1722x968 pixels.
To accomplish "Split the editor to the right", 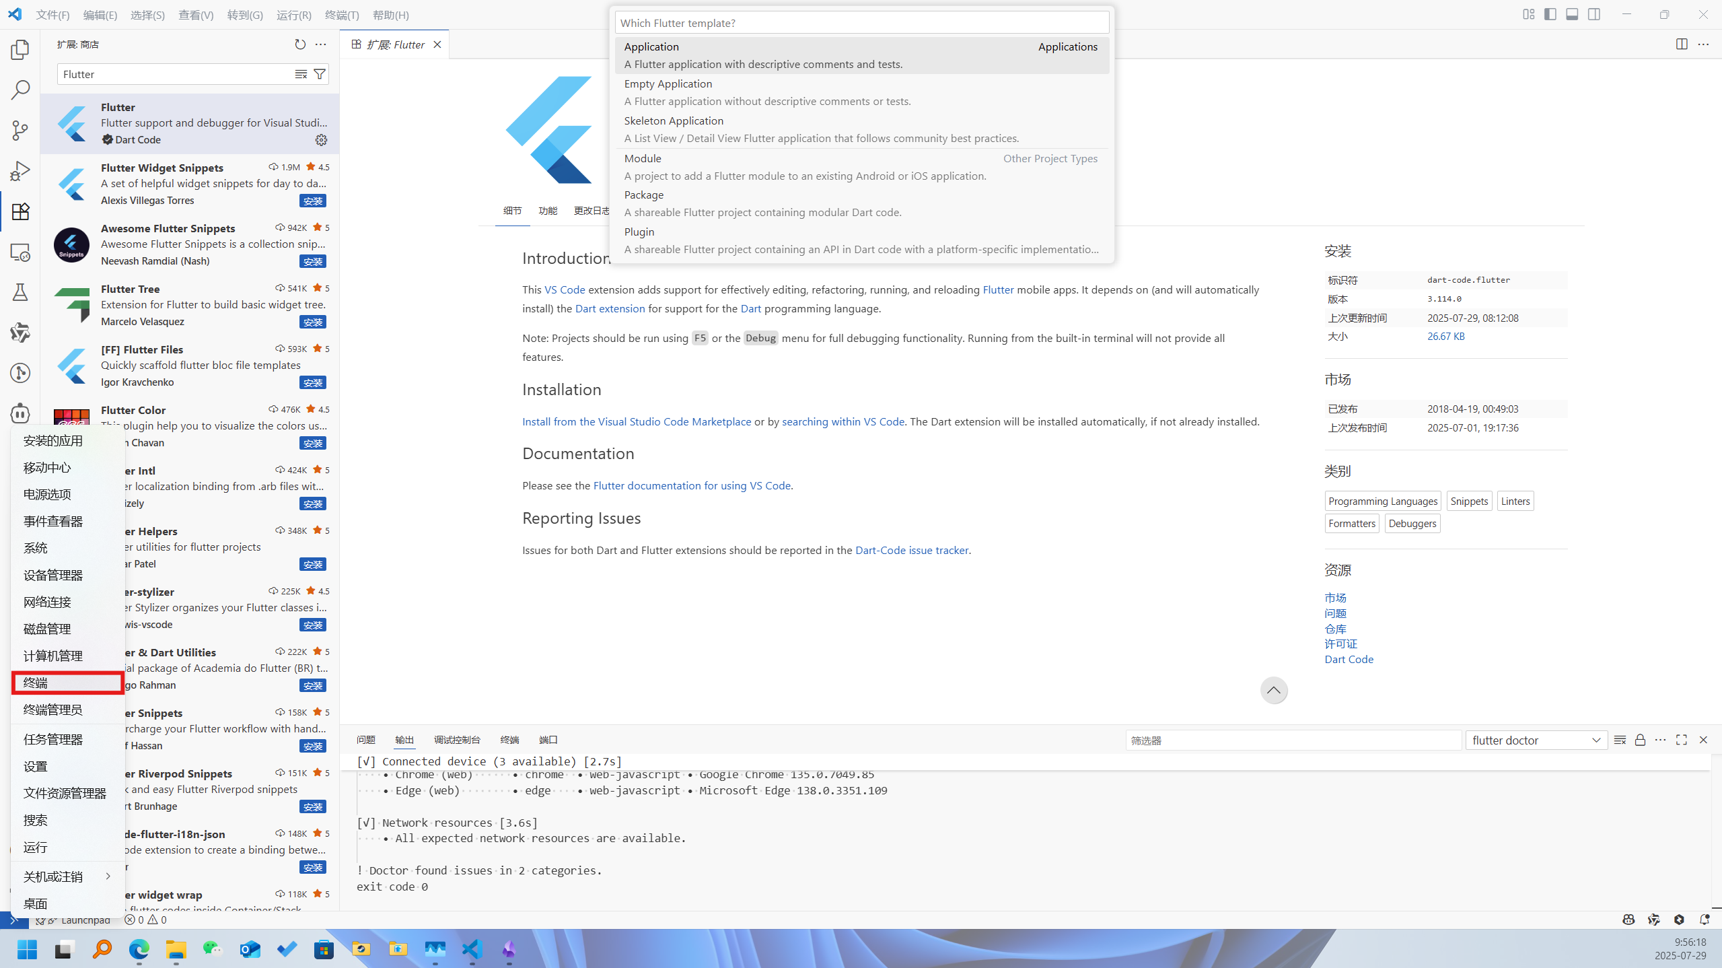I will (1682, 44).
